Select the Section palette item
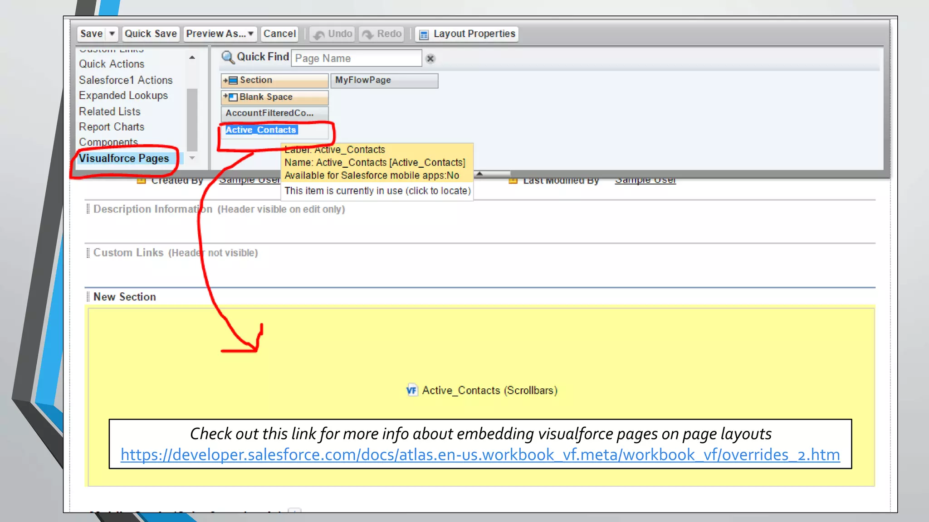Viewport: 929px width, 522px height. tap(275, 80)
